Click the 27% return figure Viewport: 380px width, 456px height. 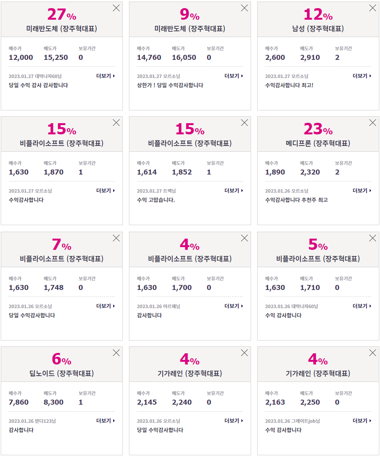(62, 14)
